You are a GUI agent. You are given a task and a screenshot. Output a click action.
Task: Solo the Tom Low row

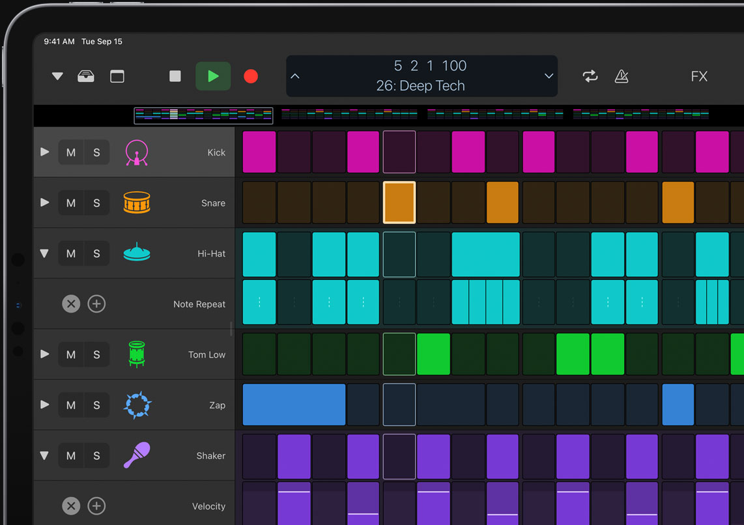(x=97, y=354)
